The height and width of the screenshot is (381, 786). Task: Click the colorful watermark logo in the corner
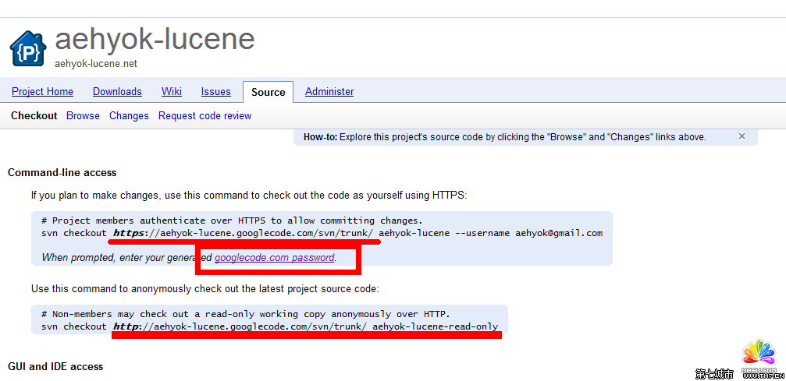[757, 355]
